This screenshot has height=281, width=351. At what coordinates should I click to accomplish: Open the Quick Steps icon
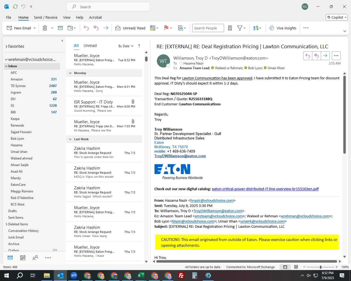180,28
